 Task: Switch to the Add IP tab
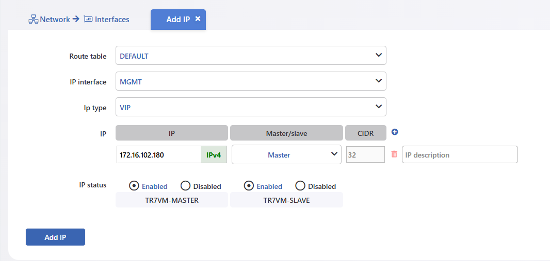tap(178, 20)
